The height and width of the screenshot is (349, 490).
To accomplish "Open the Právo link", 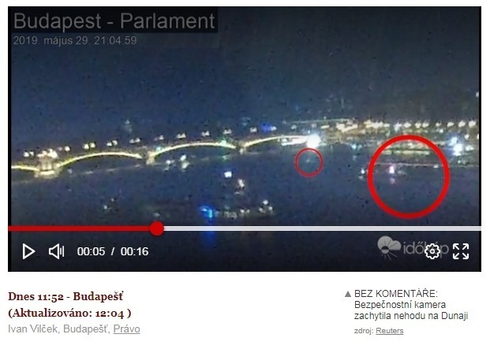I will 126,329.
